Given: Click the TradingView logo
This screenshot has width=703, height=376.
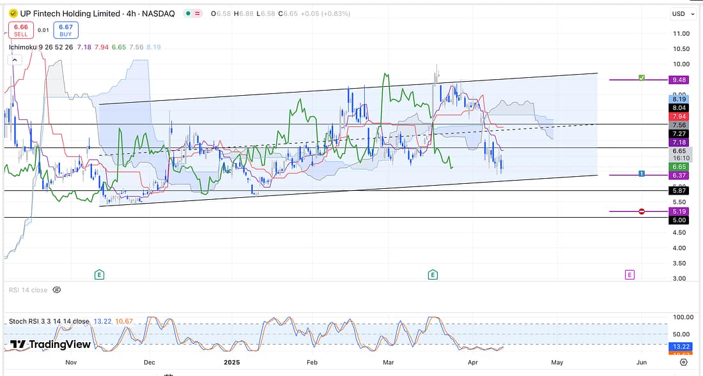Looking at the screenshot, I should (50, 345).
